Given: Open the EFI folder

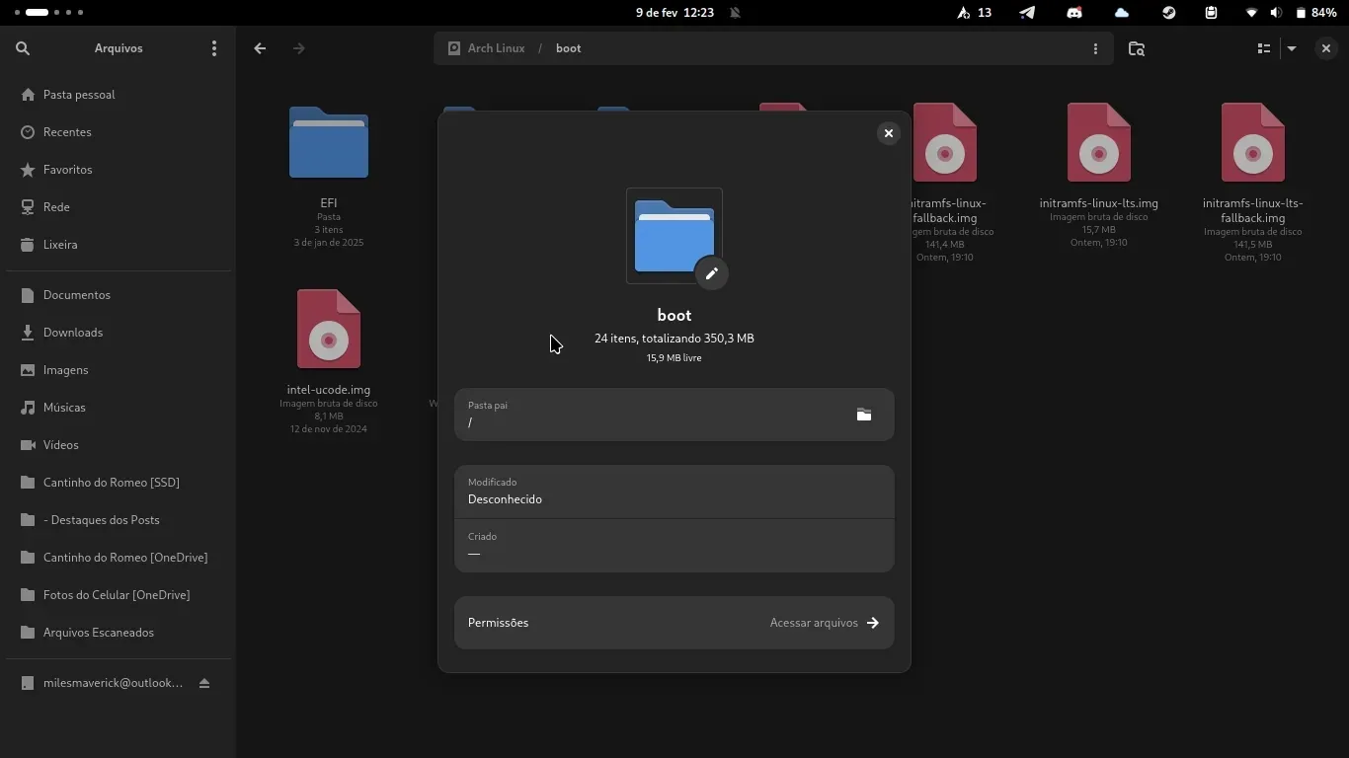Looking at the screenshot, I should [x=329, y=144].
